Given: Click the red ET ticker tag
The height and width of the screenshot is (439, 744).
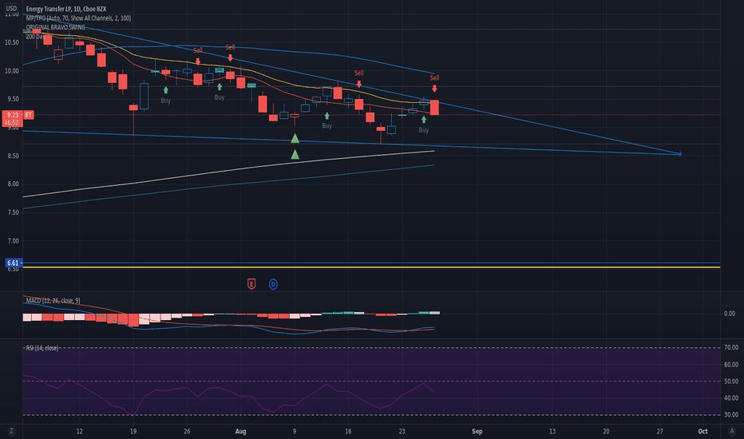Looking at the screenshot, I should pyautogui.click(x=29, y=115).
